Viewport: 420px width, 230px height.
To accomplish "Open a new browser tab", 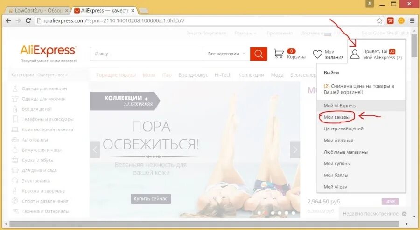I will [x=144, y=11].
